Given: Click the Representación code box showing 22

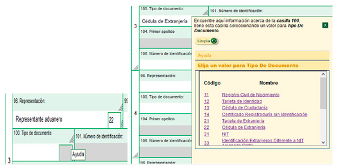Looking at the screenshot, I should [114, 120].
